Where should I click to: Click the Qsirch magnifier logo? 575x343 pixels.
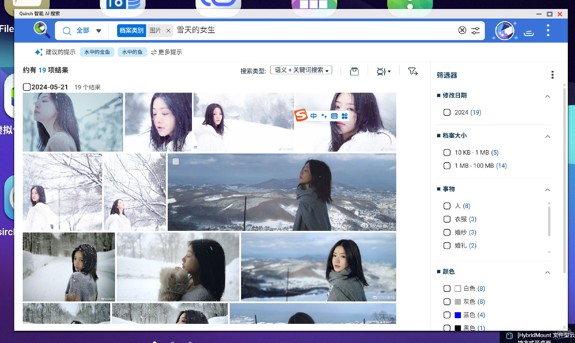tap(41, 30)
